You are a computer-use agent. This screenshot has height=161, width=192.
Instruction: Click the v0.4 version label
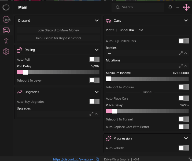(x=136, y=159)
